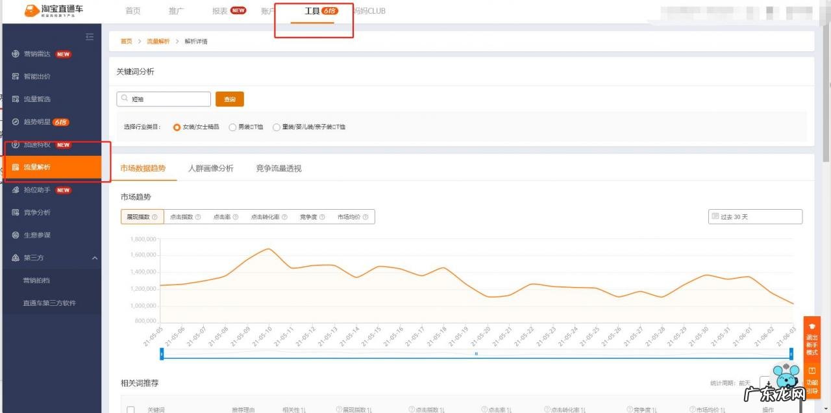This screenshot has width=831, height=413.
Task: Sort the table by 相关性 column
Action: pyautogui.click(x=303, y=410)
